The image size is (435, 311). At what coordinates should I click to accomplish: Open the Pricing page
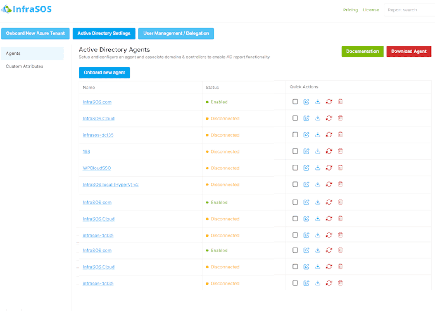click(x=350, y=10)
